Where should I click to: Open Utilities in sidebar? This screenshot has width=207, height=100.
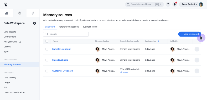click(x=7, y=46)
